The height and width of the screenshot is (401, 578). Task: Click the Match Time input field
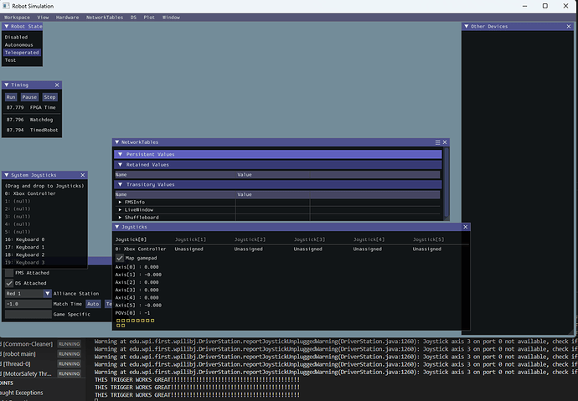click(28, 304)
